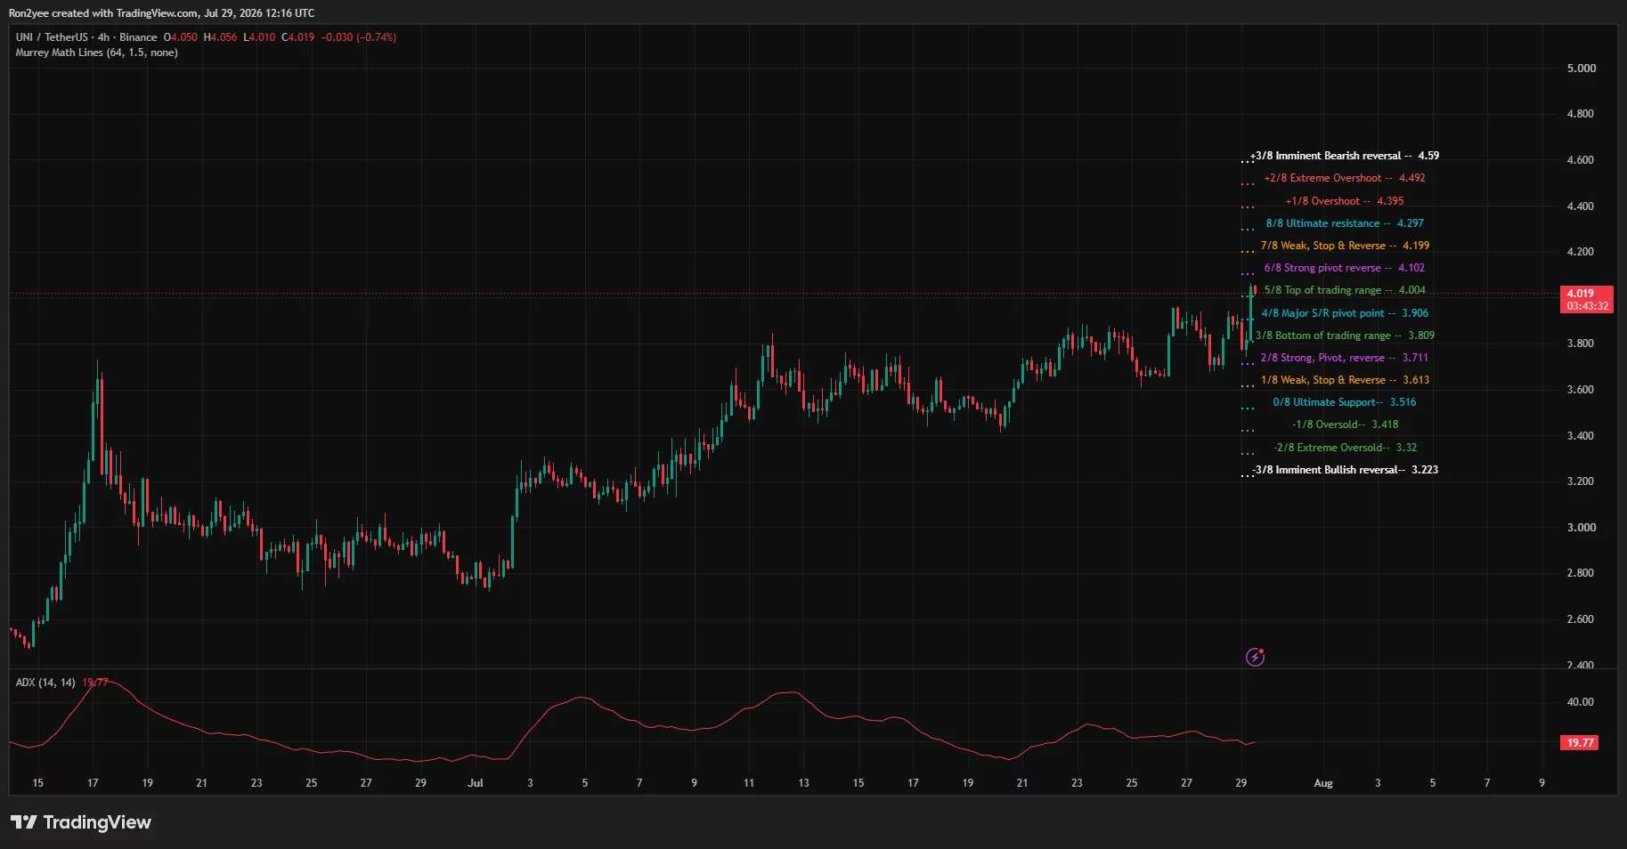Click the 2.600 price axis label
The image size is (1627, 849).
click(1581, 619)
